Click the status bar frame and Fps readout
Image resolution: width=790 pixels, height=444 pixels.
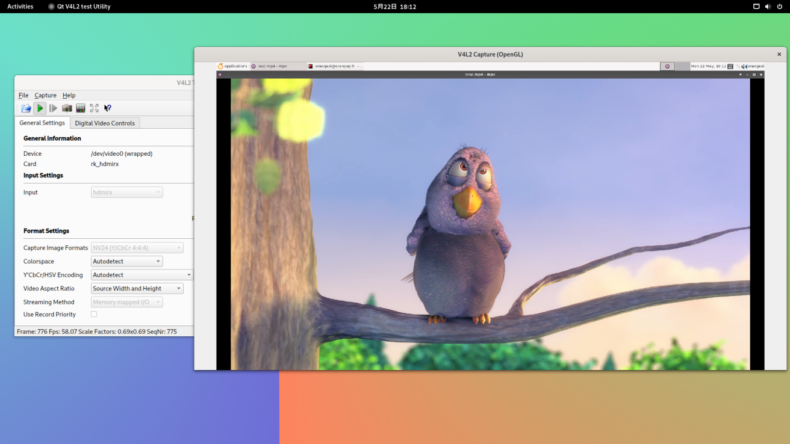[x=97, y=331]
